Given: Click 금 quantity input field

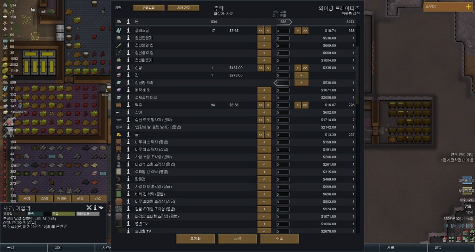Looking at the screenshot, I should click(282, 135).
